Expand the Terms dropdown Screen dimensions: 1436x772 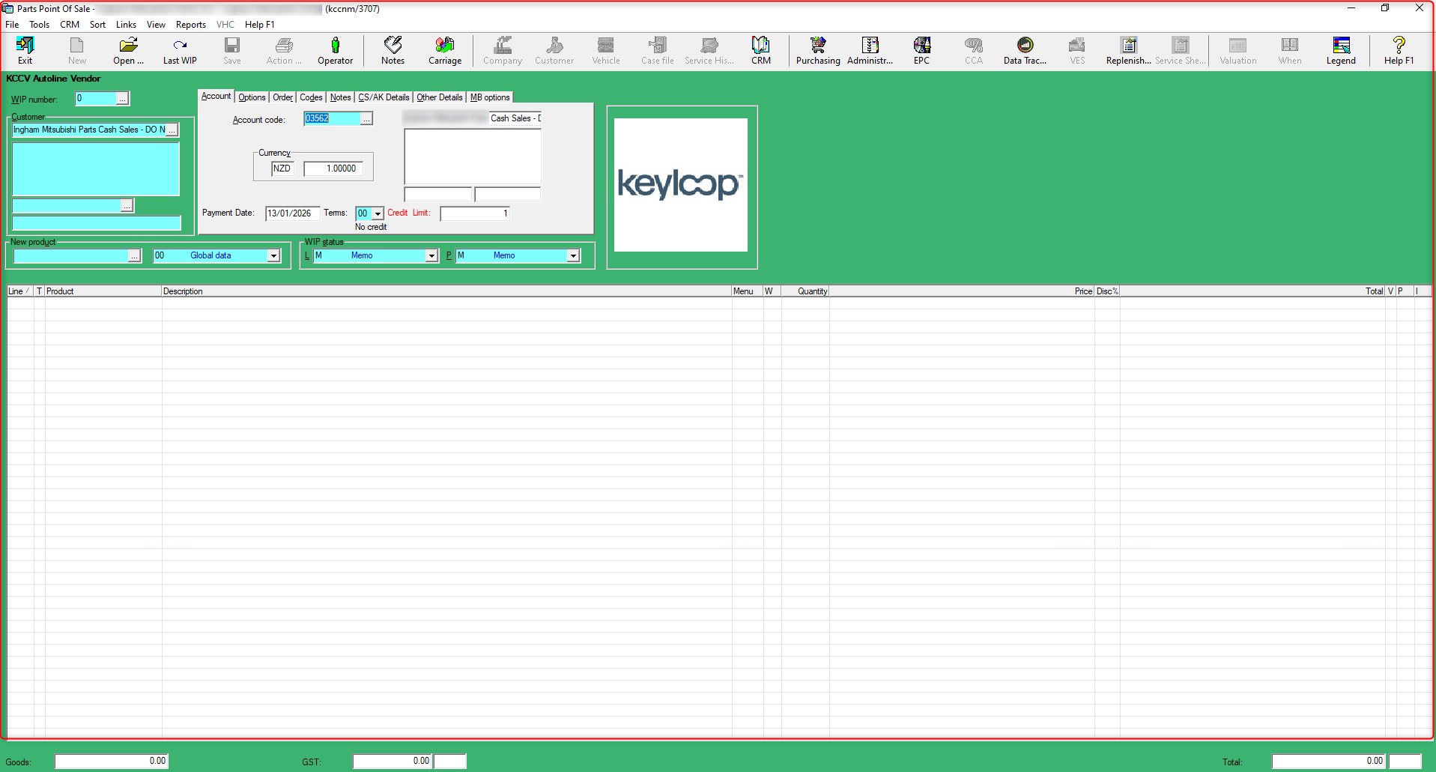(x=378, y=214)
